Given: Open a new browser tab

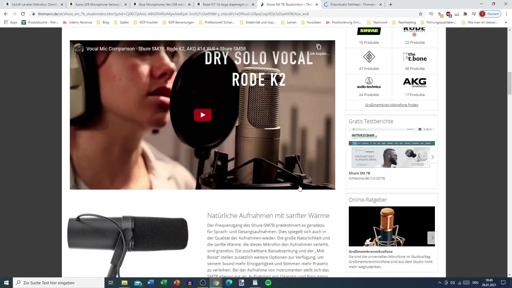Looking at the screenshot, I should pyautogui.click(x=391, y=5).
